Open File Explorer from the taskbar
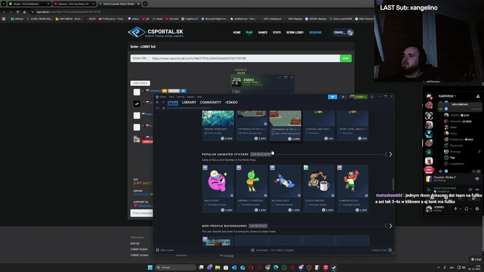The image size is (484, 272). point(218,267)
